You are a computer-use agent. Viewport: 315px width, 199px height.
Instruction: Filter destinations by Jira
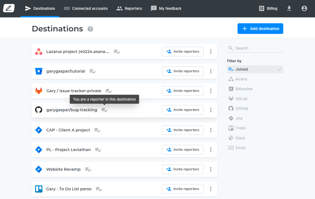tap(235, 118)
